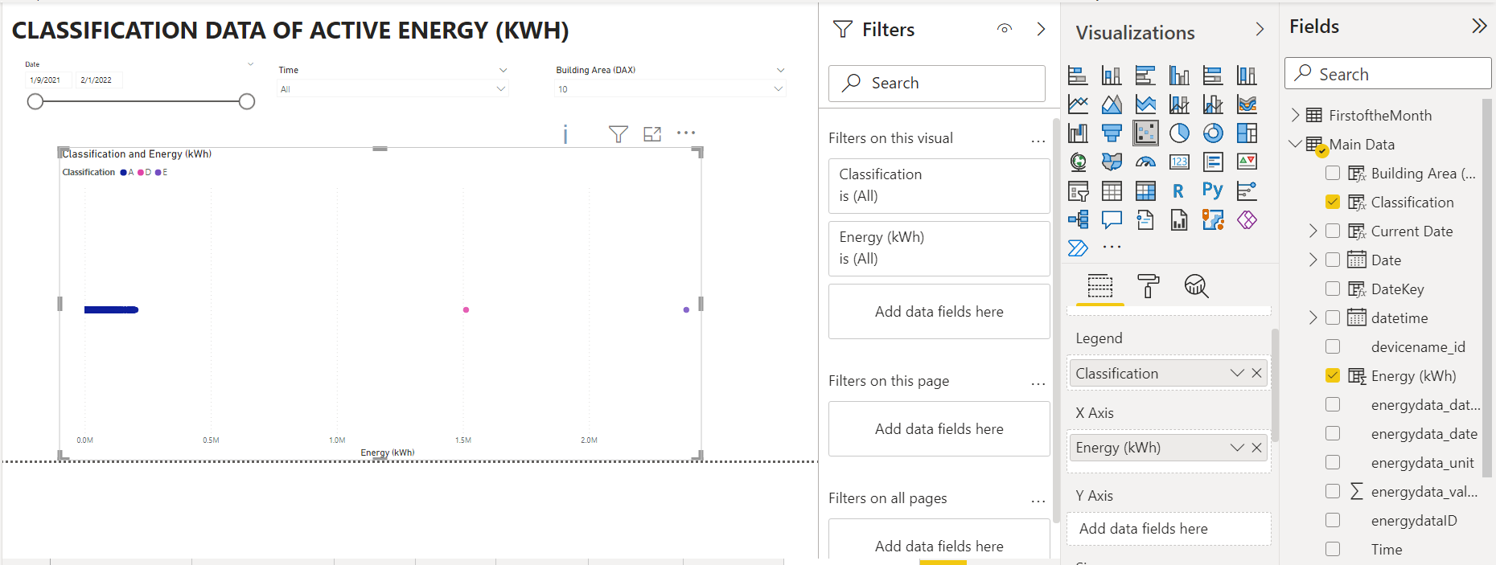The image size is (1496, 565).
Task: Open Legend Classification field dropdown arrow
Action: [1237, 373]
